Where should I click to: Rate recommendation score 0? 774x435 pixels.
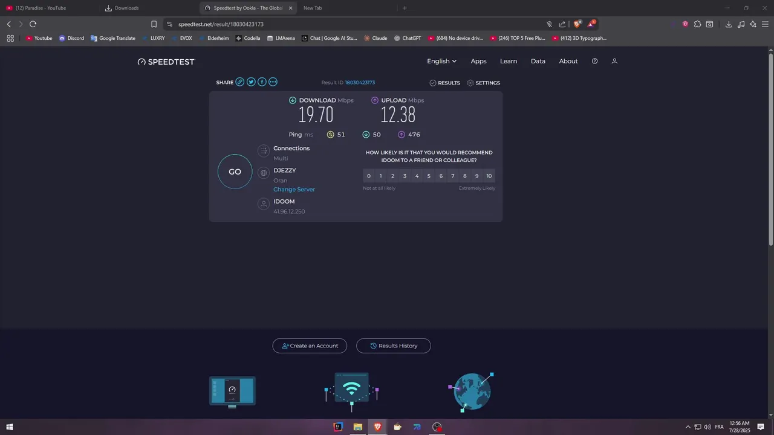(369, 176)
